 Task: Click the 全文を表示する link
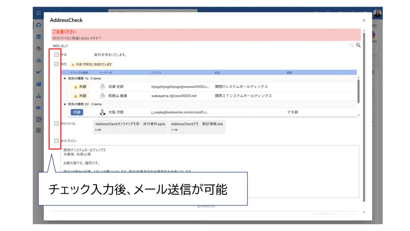click(206, 206)
